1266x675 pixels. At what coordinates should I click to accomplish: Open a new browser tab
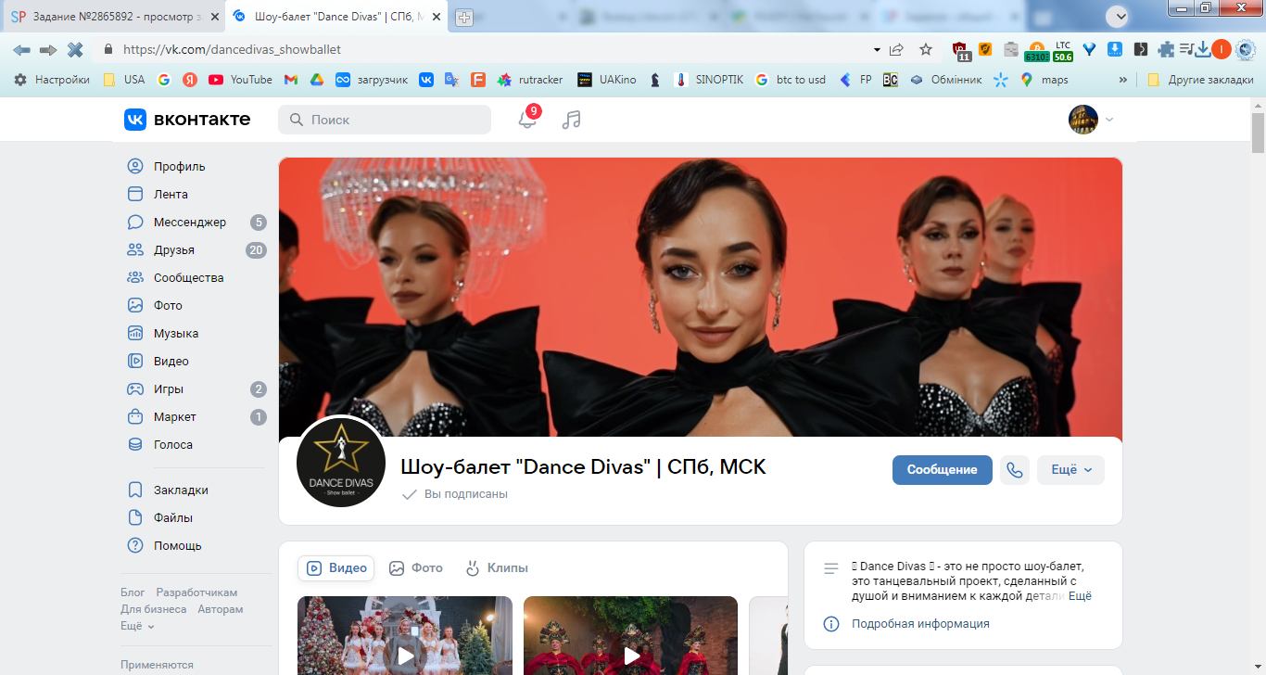[x=464, y=17]
